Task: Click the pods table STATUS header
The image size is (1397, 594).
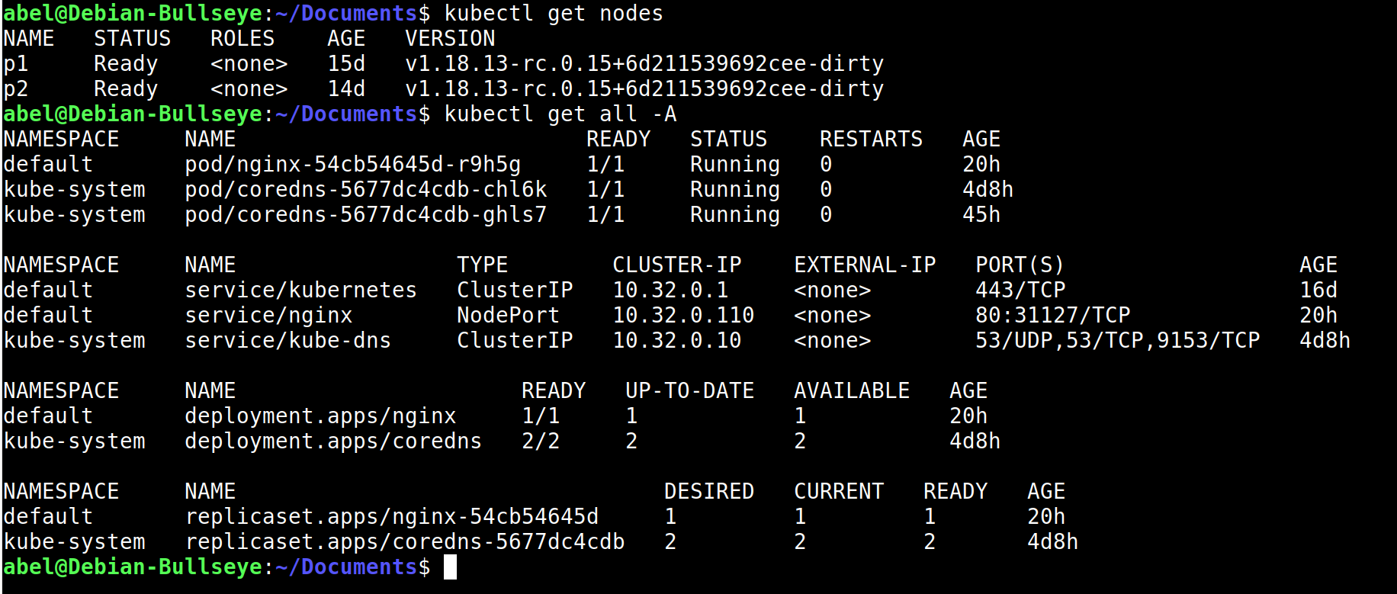Action: click(x=728, y=140)
